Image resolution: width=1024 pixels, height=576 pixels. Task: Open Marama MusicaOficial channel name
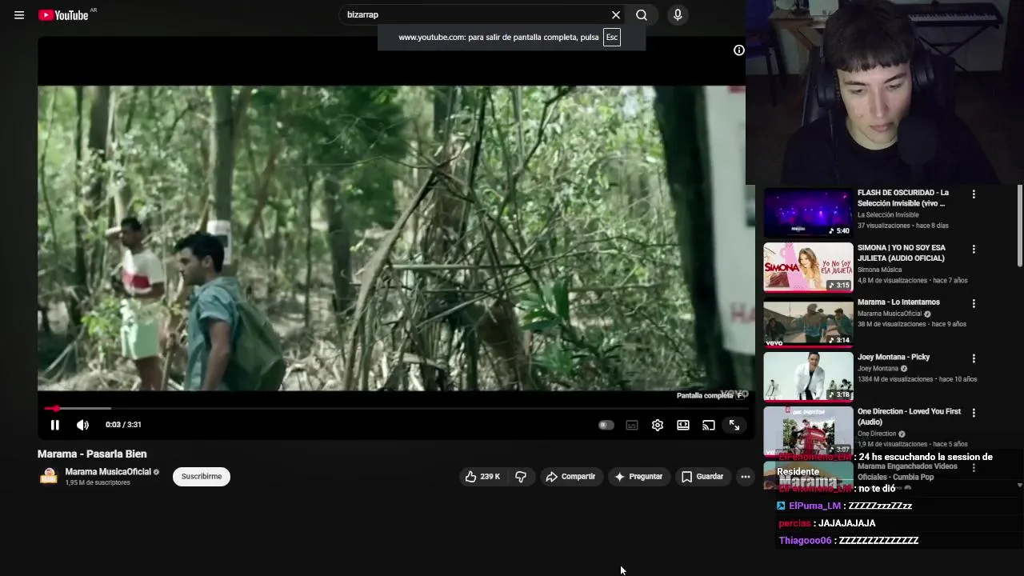point(108,472)
